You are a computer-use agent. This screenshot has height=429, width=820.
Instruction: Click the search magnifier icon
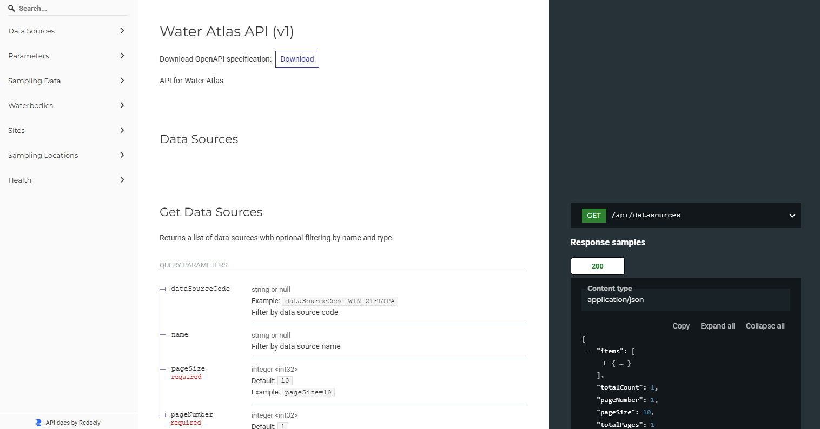[11, 9]
